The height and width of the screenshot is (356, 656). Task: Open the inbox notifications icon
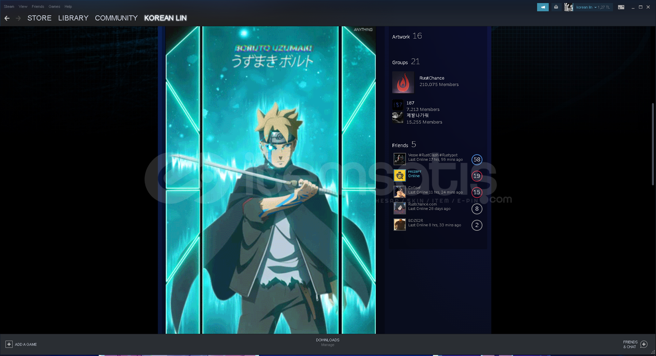point(556,7)
